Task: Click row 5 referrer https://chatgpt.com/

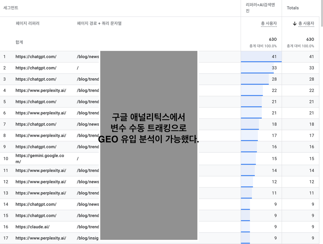Action: click(x=36, y=101)
